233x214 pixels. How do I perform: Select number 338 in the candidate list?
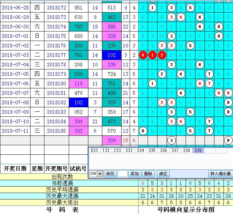[x=187, y=150]
